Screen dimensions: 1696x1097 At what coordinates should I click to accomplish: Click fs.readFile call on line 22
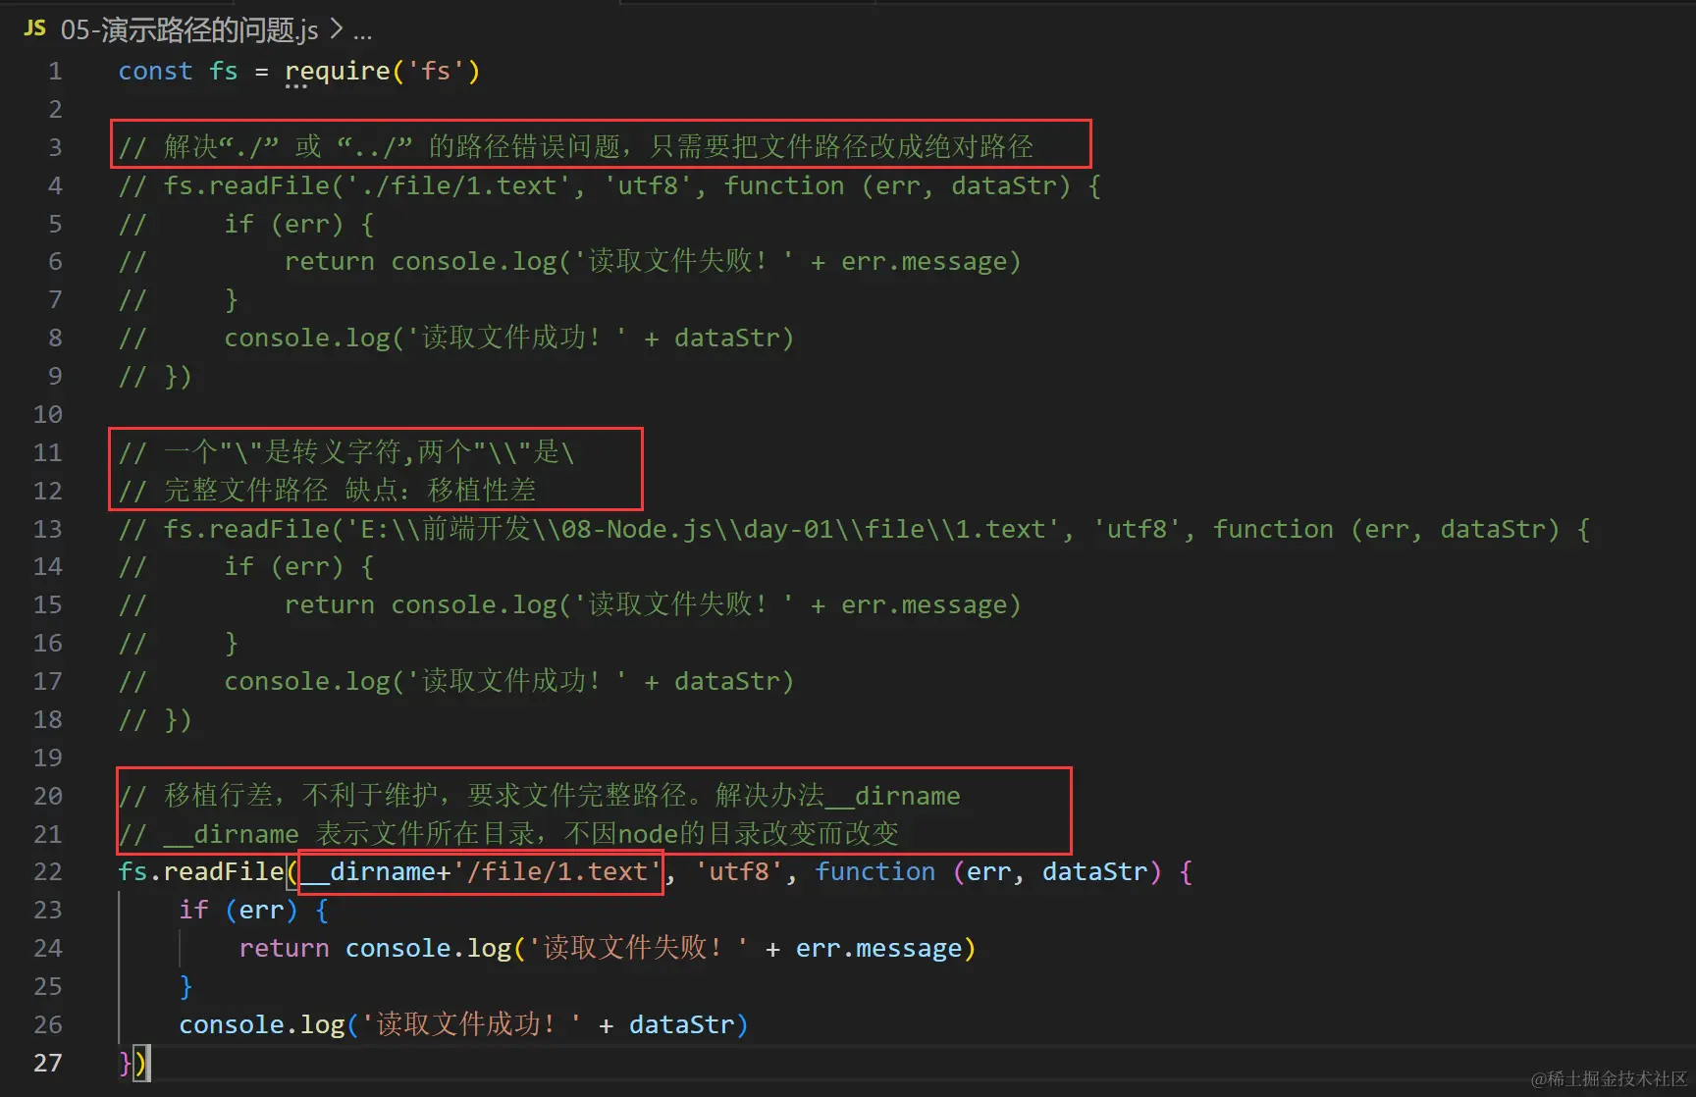pos(201,871)
